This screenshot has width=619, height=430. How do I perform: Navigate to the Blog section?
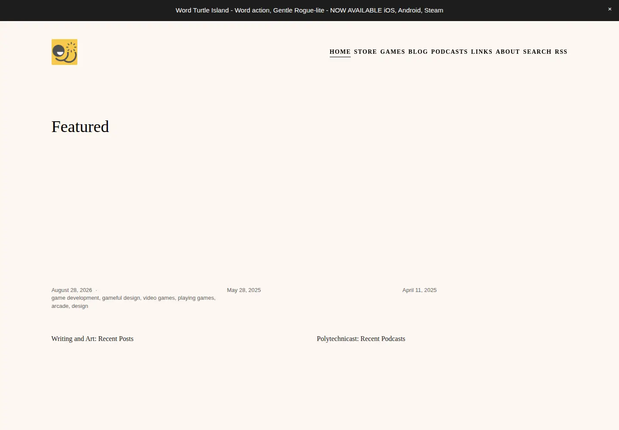click(x=418, y=52)
